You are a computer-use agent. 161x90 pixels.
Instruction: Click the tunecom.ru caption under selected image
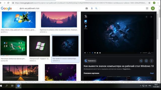[x=56, y=61]
